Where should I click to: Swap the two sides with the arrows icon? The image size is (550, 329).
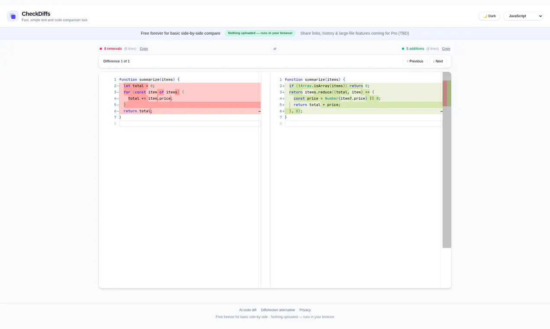[x=275, y=49]
